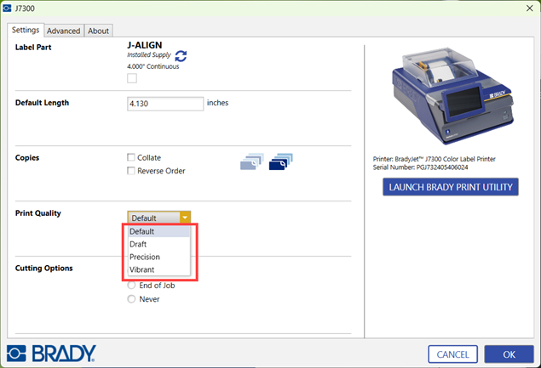Enable the Collate checkbox
Image resolution: width=541 pixels, height=368 pixels.
pyautogui.click(x=131, y=157)
